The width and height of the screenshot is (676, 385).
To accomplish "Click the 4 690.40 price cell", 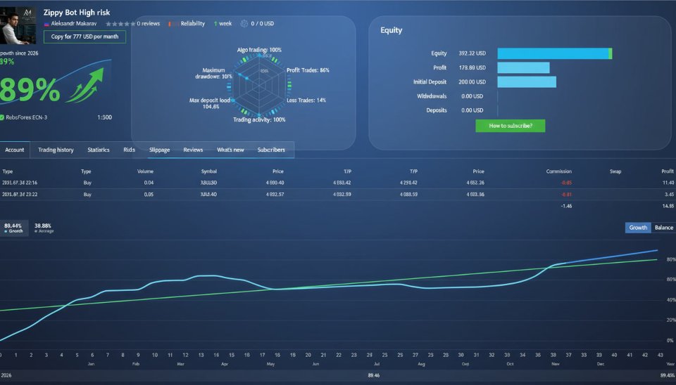I will click(275, 183).
